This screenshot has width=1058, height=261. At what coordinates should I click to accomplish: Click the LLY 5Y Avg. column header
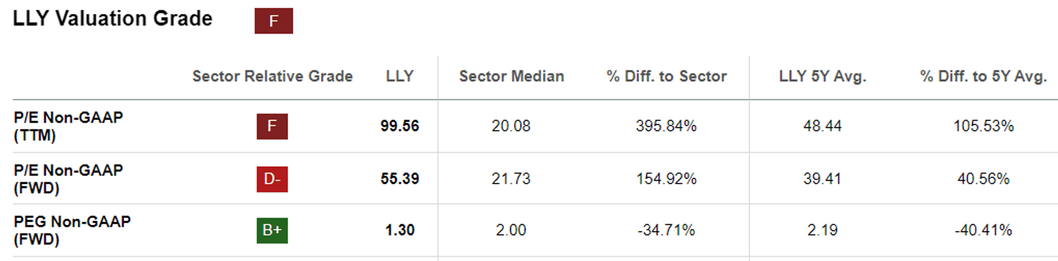coord(822,76)
